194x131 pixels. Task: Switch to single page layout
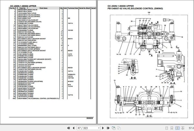tap(167, 128)
